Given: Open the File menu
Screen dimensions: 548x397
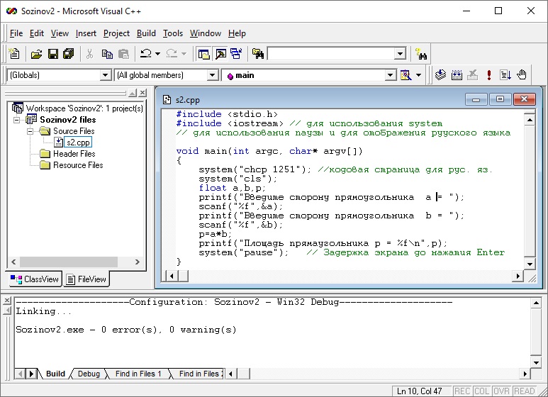Looking at the screenshot, I should 16,33.
